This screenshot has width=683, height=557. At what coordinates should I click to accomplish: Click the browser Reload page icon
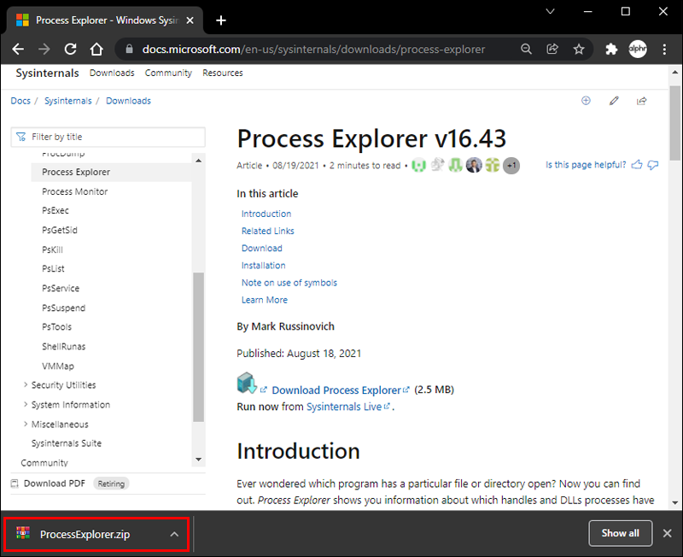coord(70,50)
